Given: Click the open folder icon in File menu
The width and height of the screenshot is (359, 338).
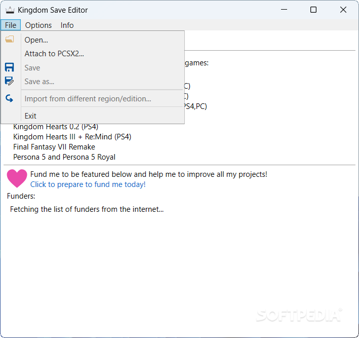Looking at the screenshot, I should [10, 39].
